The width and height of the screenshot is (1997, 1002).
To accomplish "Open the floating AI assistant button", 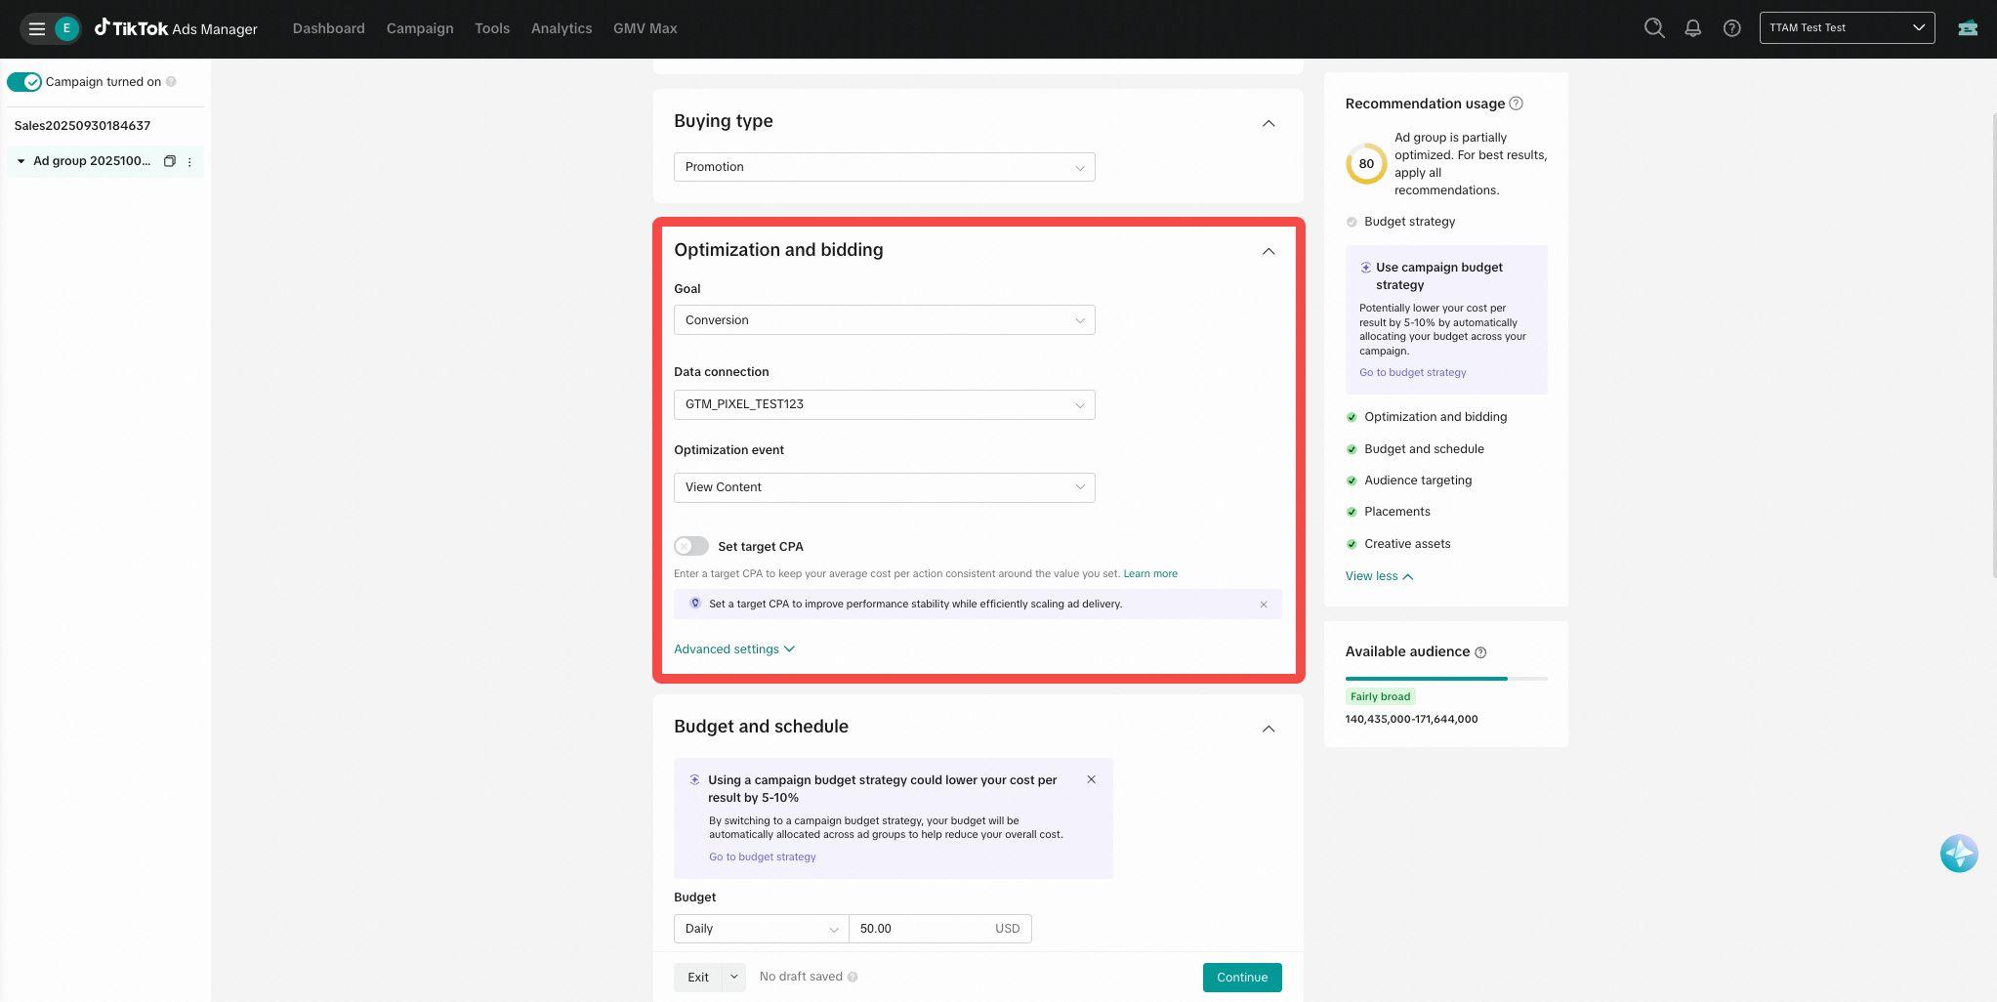I will 1958,854.
